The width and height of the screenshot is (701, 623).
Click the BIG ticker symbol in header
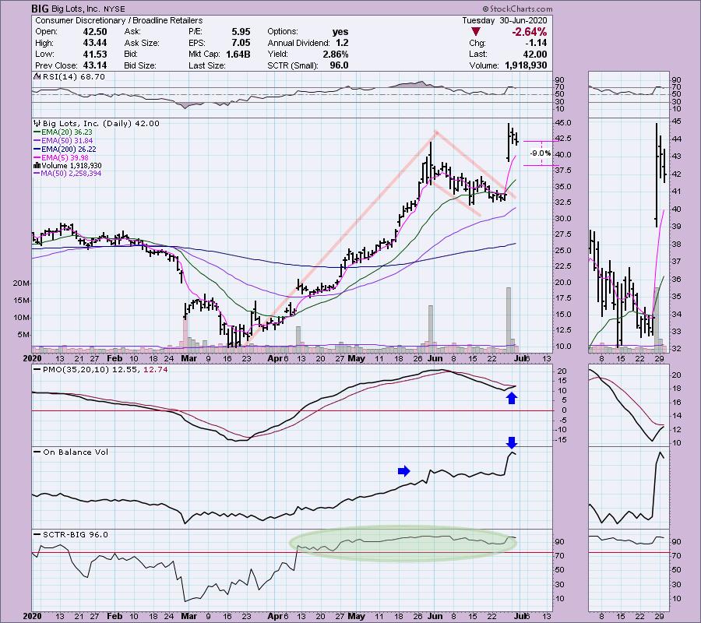[x=40, y=9]
